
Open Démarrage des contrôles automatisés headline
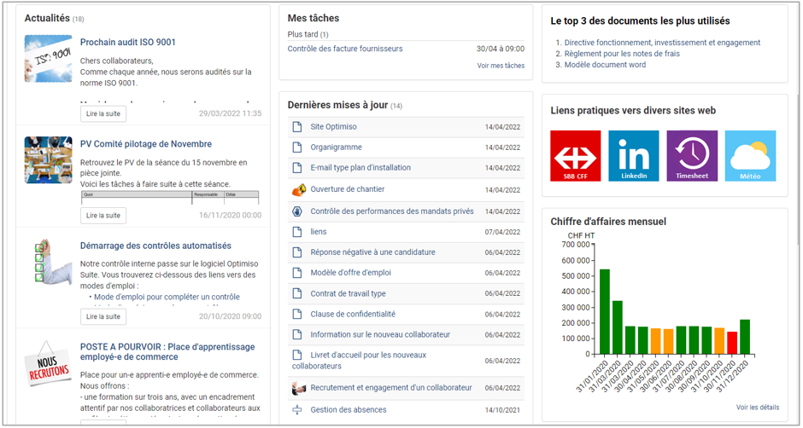tap(155, 246)
